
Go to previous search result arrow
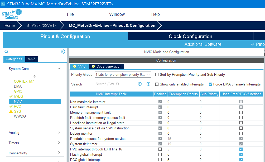tap(140, 84)
